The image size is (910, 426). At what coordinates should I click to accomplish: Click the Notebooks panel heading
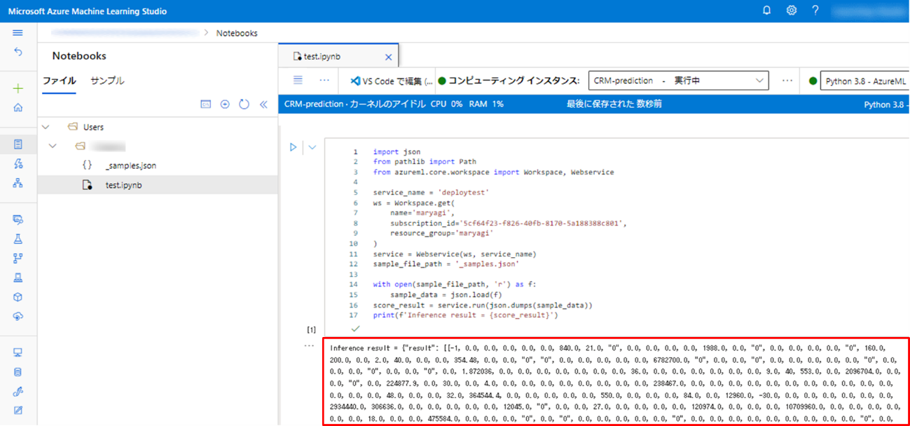coord(79,56)
